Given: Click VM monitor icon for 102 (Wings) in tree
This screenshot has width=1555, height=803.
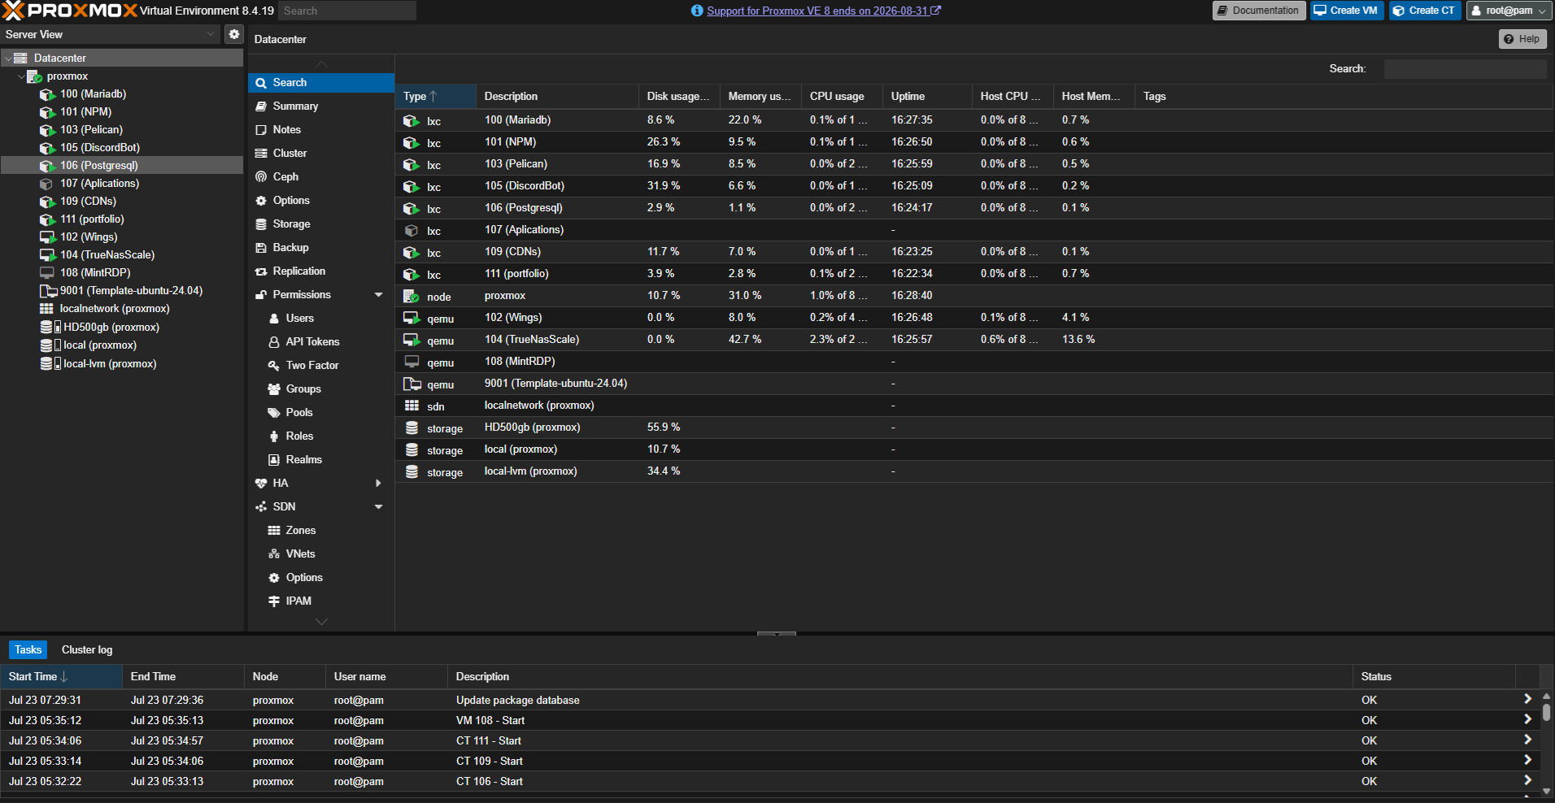Looking at the screenshot, I should click(47, 237).
